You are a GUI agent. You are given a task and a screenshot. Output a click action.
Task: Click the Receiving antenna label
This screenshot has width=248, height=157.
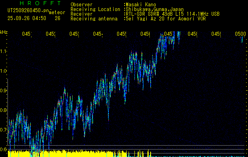pyautogui.click(x=94, y=19)
